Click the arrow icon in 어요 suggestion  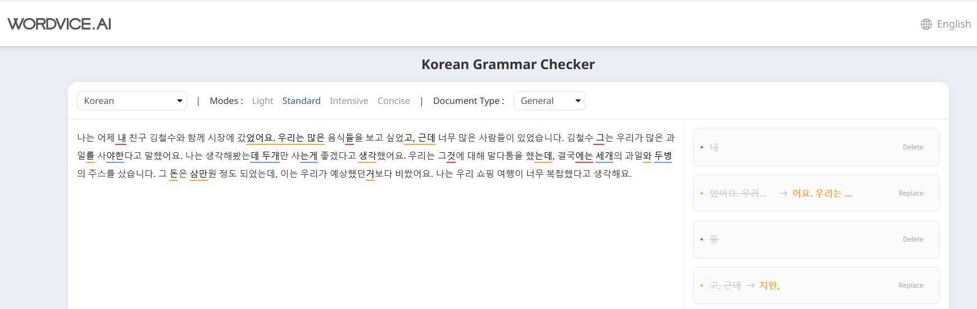coord(783,193)
